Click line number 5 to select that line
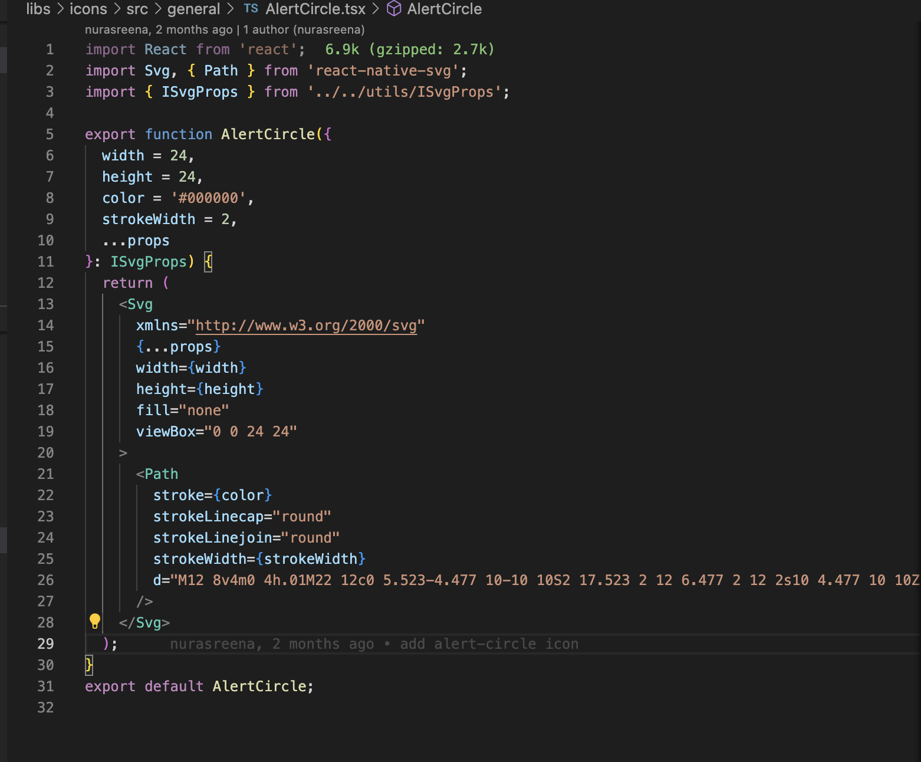 tap(50, 134)
